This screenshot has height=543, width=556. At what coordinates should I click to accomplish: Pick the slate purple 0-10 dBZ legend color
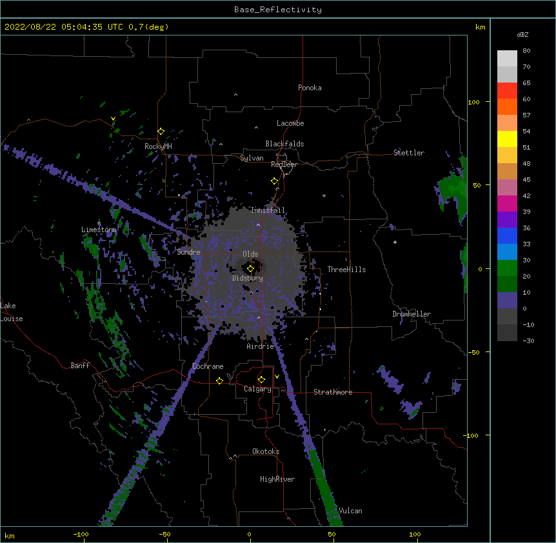[507, 301]
